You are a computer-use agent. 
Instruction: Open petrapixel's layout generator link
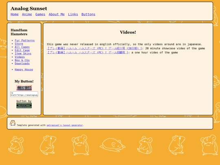(65, 125)
